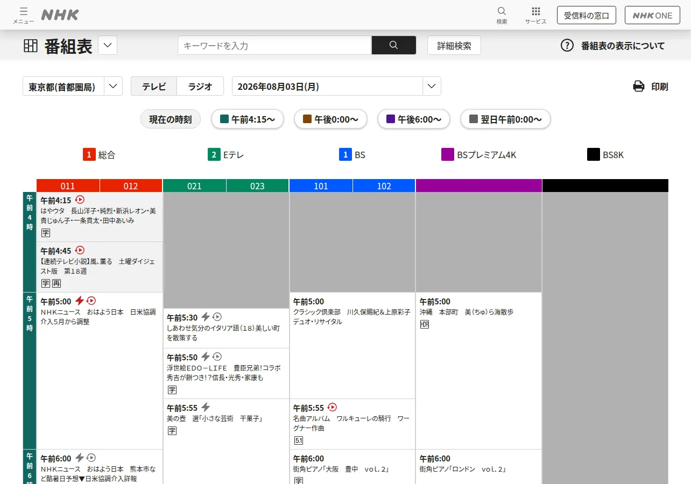Image resolution: width=691 pixels, height=484 pixels.
Task: Open 沖縄 本部町 美ら海散歩 entry
Action: [478, 371]
